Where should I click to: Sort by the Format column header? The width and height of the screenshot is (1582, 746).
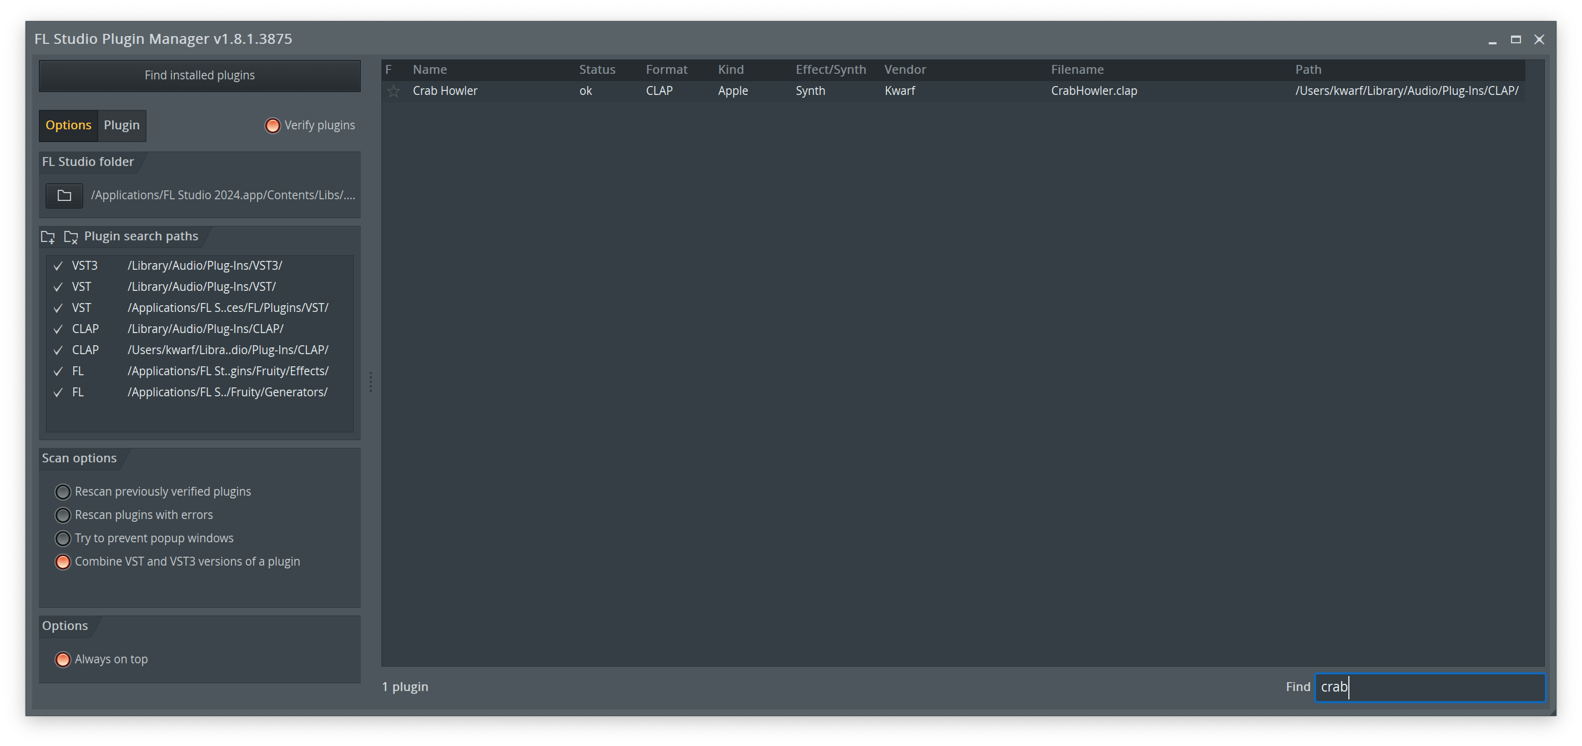tap(666, 69)
